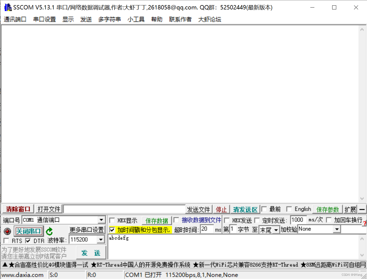
Task: Click the 超时时间 20 ms input field
Action: 207,229
